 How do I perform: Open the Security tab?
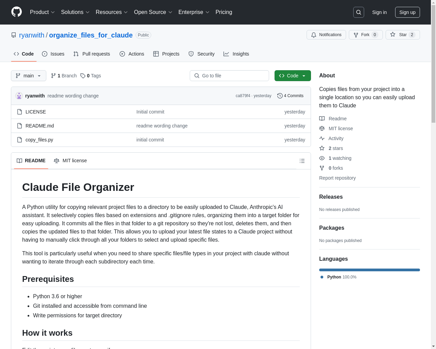coord(202,54)
